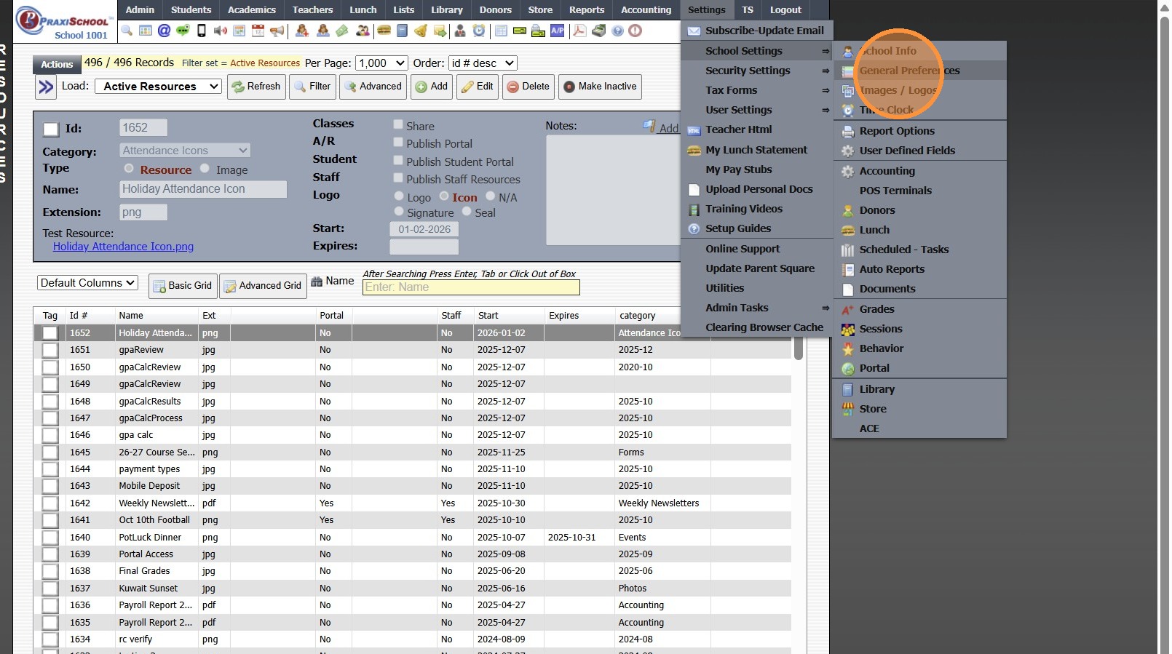
Task: Open the Default Columns dropdown
Action: [x=87, y=283]
